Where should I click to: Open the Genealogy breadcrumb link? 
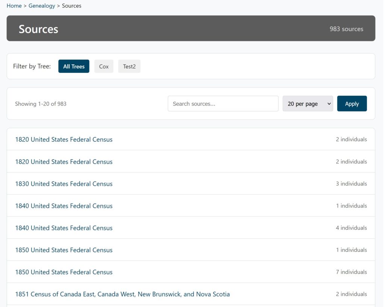(42, 6)
